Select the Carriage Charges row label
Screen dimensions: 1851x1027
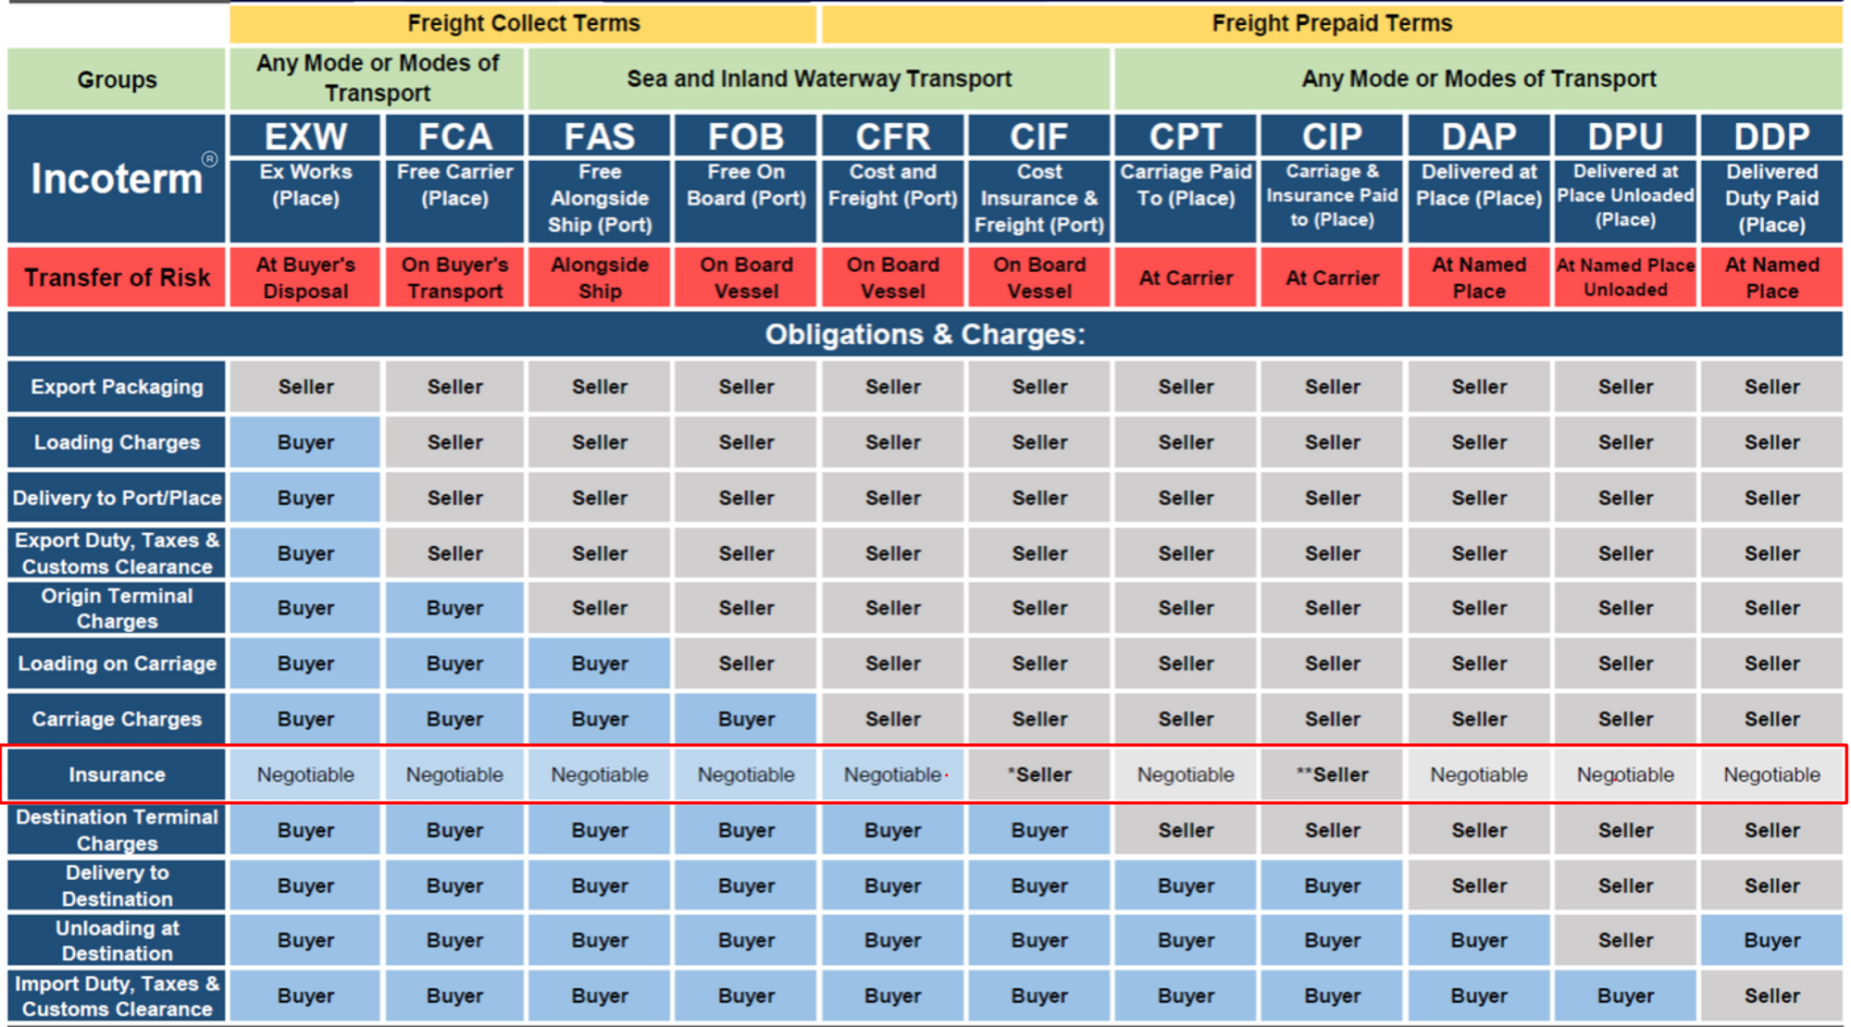point(117,719)
